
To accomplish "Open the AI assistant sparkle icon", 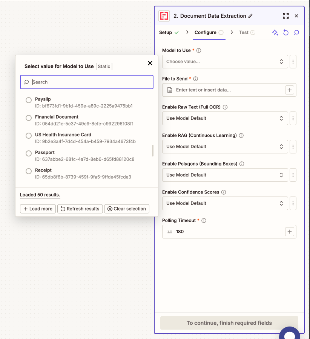I will 275,33.
